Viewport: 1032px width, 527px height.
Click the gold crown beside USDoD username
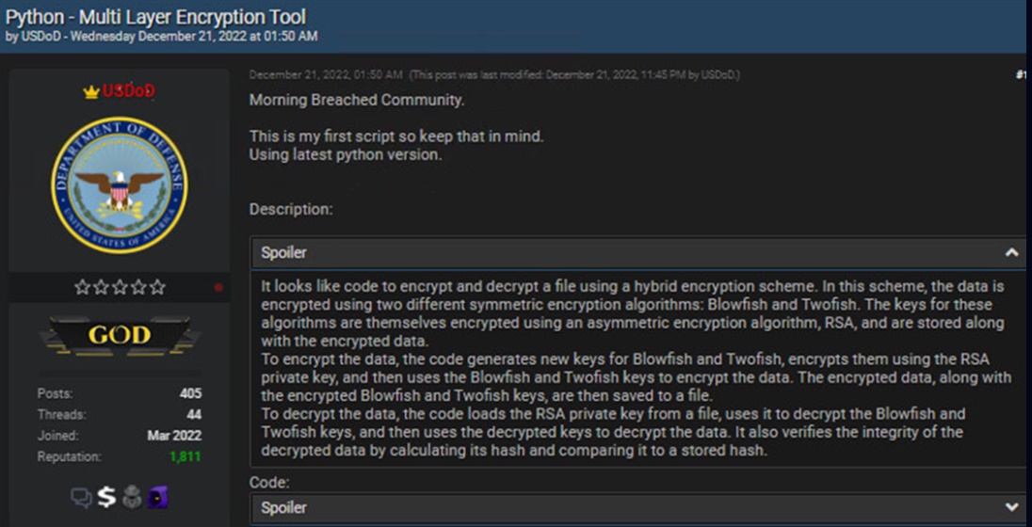(90, 91)
